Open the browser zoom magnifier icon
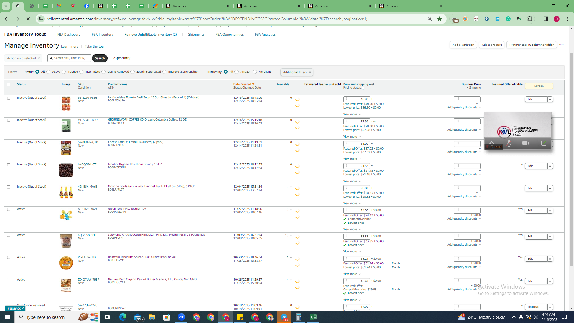Viewport: 574px width, 323px height. 430,19
